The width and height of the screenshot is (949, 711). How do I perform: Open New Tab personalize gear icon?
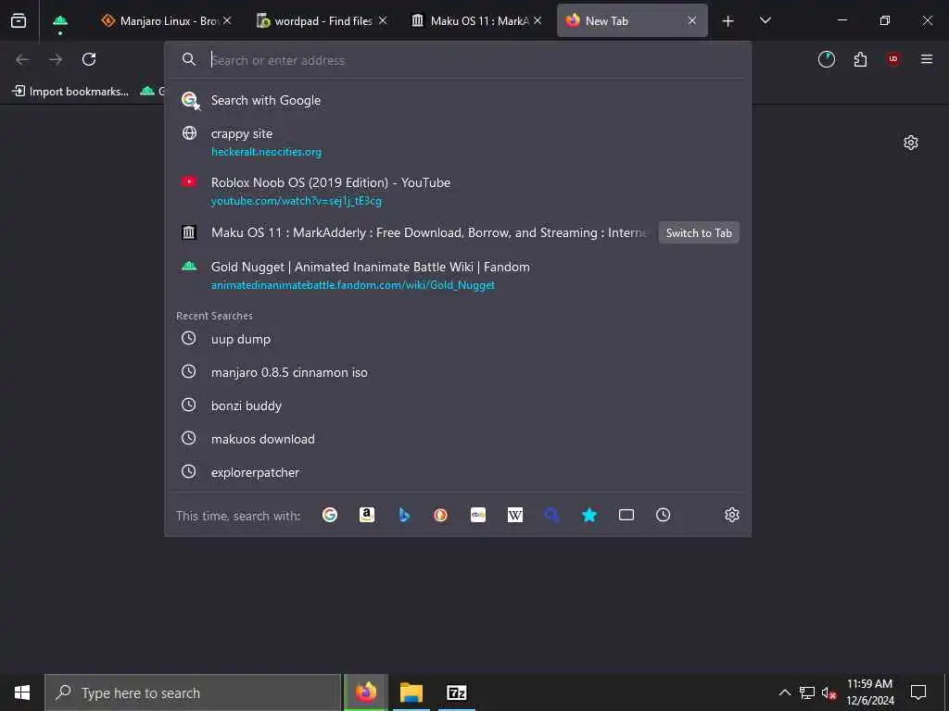point(911,143)
